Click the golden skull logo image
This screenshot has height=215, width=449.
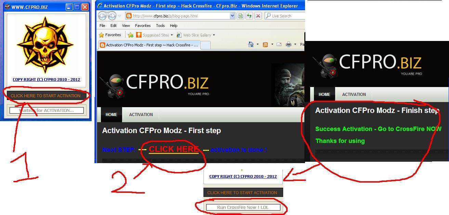pos(45,45)
